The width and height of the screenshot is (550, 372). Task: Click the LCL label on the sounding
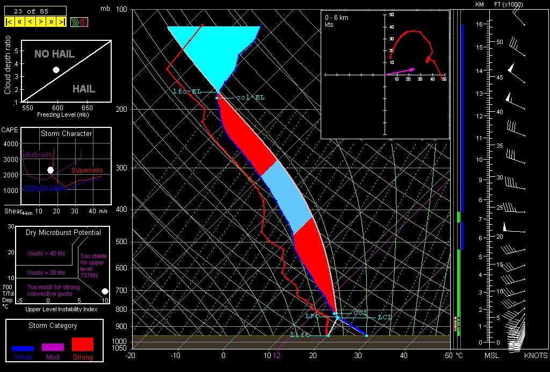[x=385, y=317]
